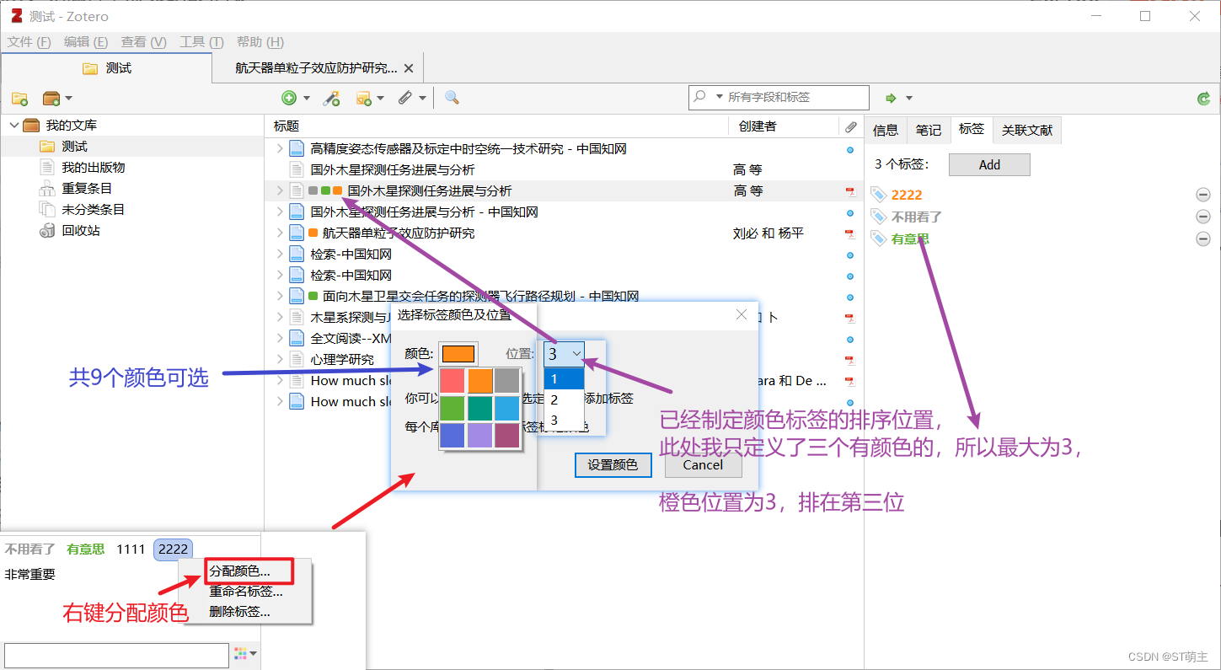1221x670 pixels.
Task: Click the orange 颜色 picker button
Action: click(458, 354)
